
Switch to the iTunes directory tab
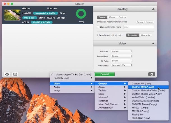click(112, 17)
